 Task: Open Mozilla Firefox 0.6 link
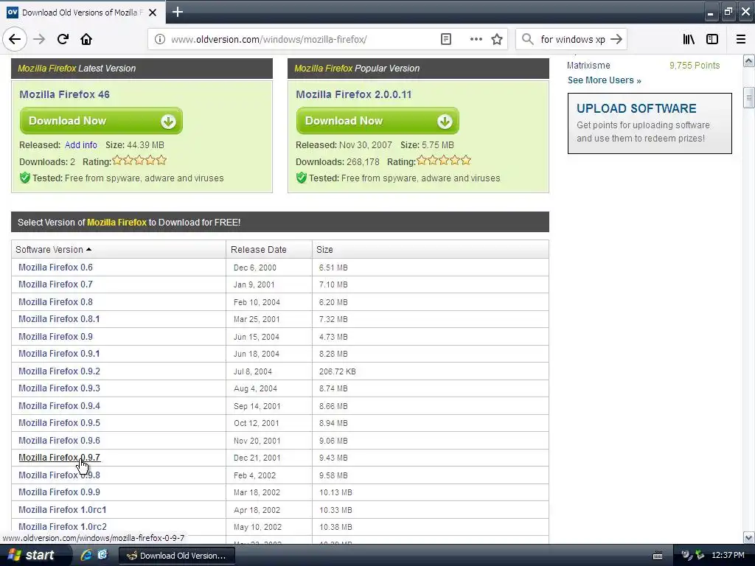pos(55,267)
